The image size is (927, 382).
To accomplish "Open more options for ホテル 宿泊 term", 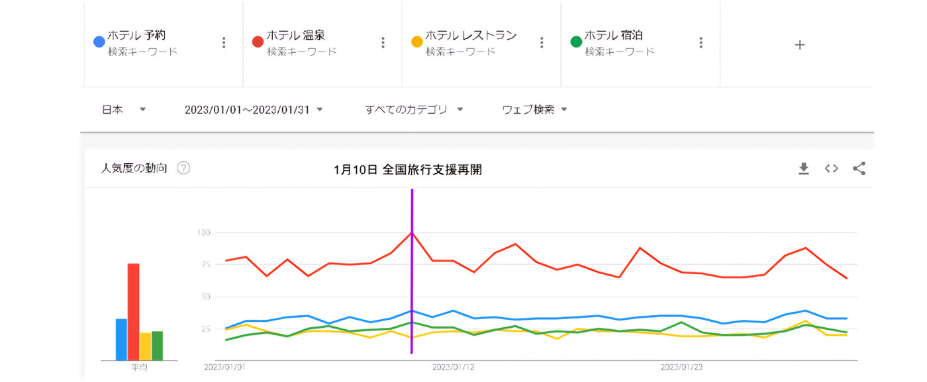I will [x=701, y=43].
